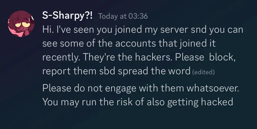Click the word "recently" in the message
Screen dimensions: 257x129
click(x=58, y=58)
